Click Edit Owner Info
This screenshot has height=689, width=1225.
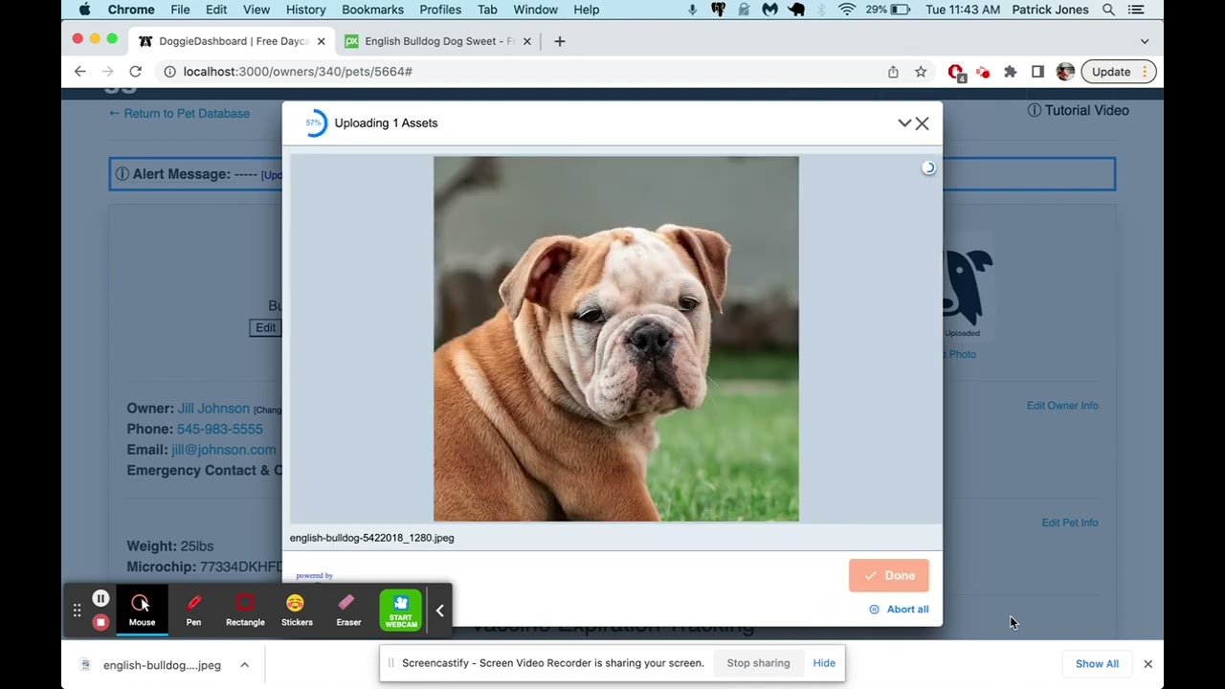pyautogui.click(x=1062, y=406)
